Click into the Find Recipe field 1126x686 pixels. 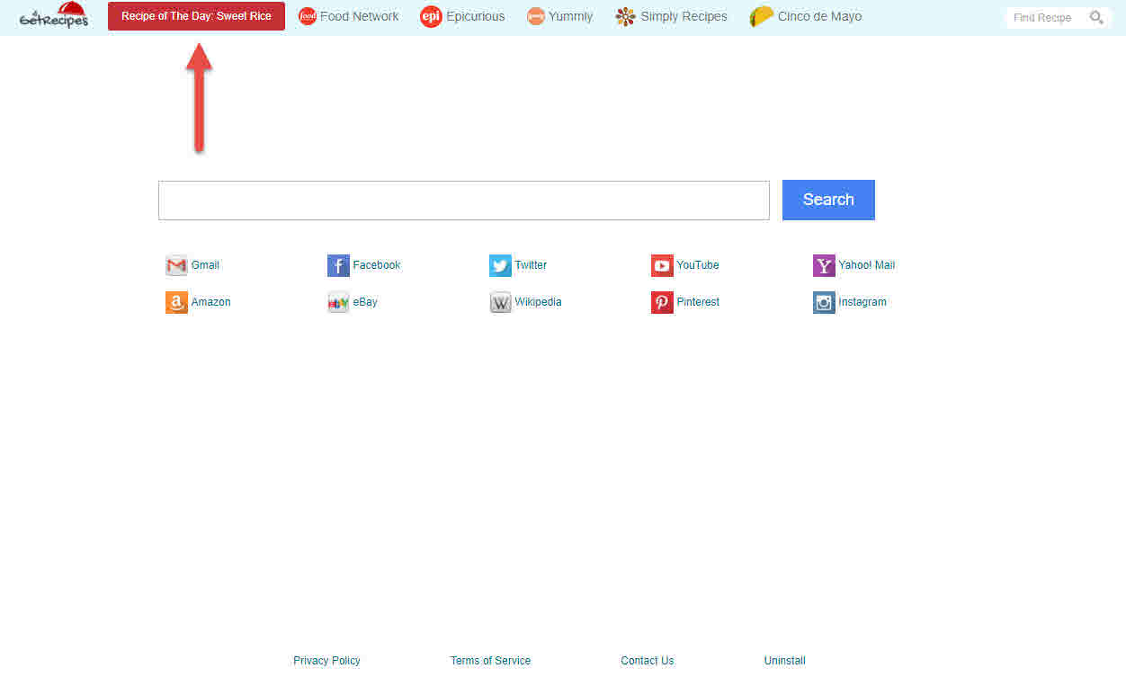click(1043, 17)
